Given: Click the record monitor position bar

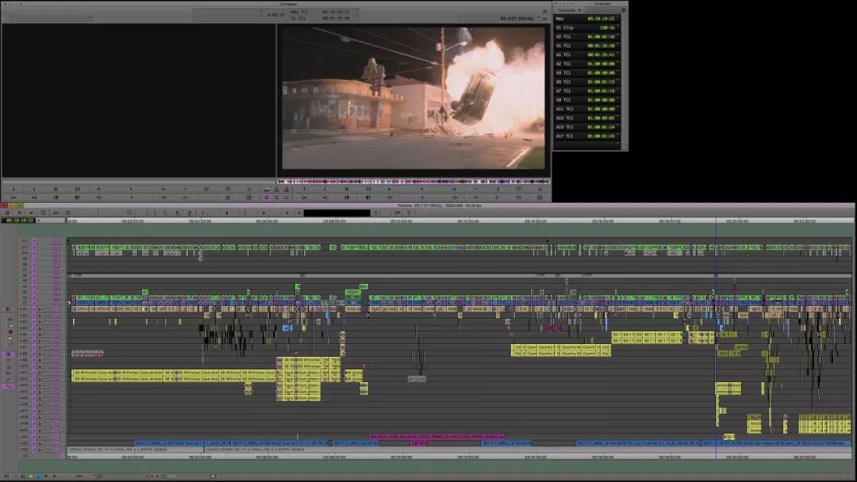Looking at the screenshot, I should pos(413,182).
